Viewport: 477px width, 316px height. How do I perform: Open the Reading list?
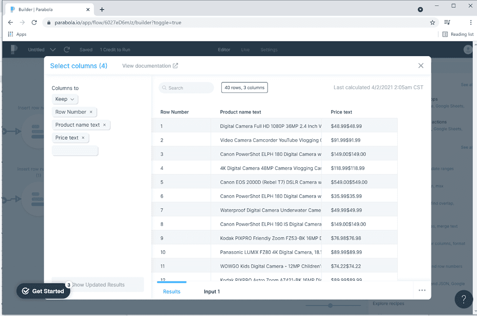tap(458, 34)
